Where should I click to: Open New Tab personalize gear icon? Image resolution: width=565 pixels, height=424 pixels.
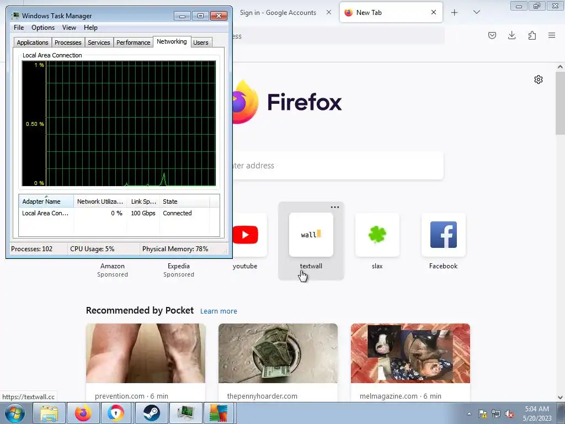(x=539, y=79)
